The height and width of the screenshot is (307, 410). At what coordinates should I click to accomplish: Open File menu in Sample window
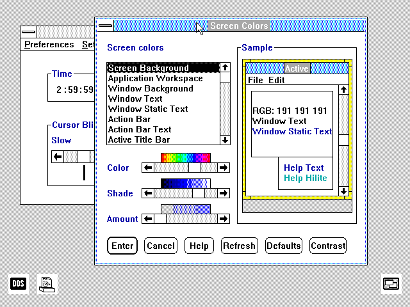tap(255, 80)
